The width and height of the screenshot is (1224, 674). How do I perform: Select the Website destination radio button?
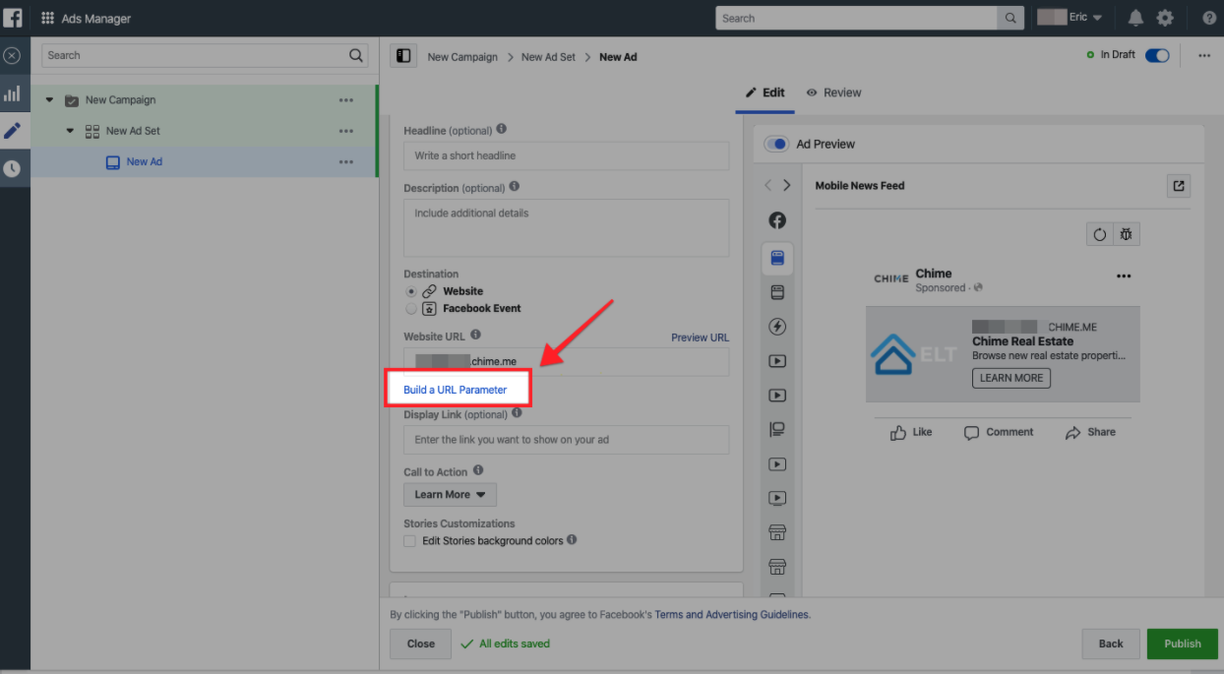pos(410,291)
